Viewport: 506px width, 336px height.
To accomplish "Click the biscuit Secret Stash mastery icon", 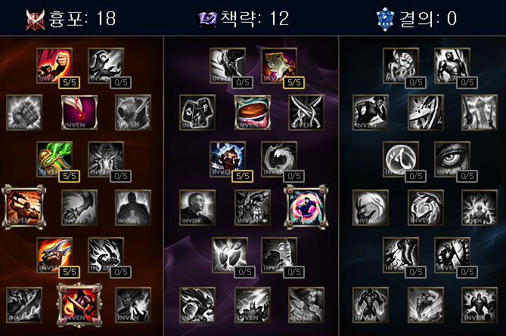I will point(253,113).
